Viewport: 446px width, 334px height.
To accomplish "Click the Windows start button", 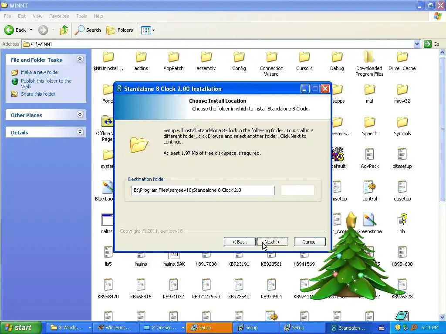I will click(20, 327).
